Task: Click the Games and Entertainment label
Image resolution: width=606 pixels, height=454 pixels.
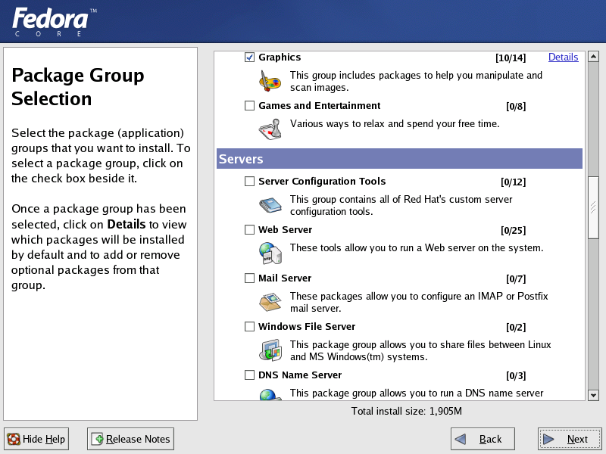Action: (319, 106)
